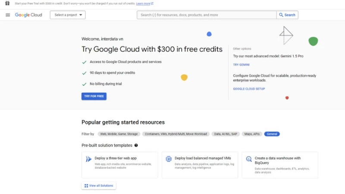Filter by Web, Mobile, Game, Storage
345x194 pixels.
pos(119,134)
